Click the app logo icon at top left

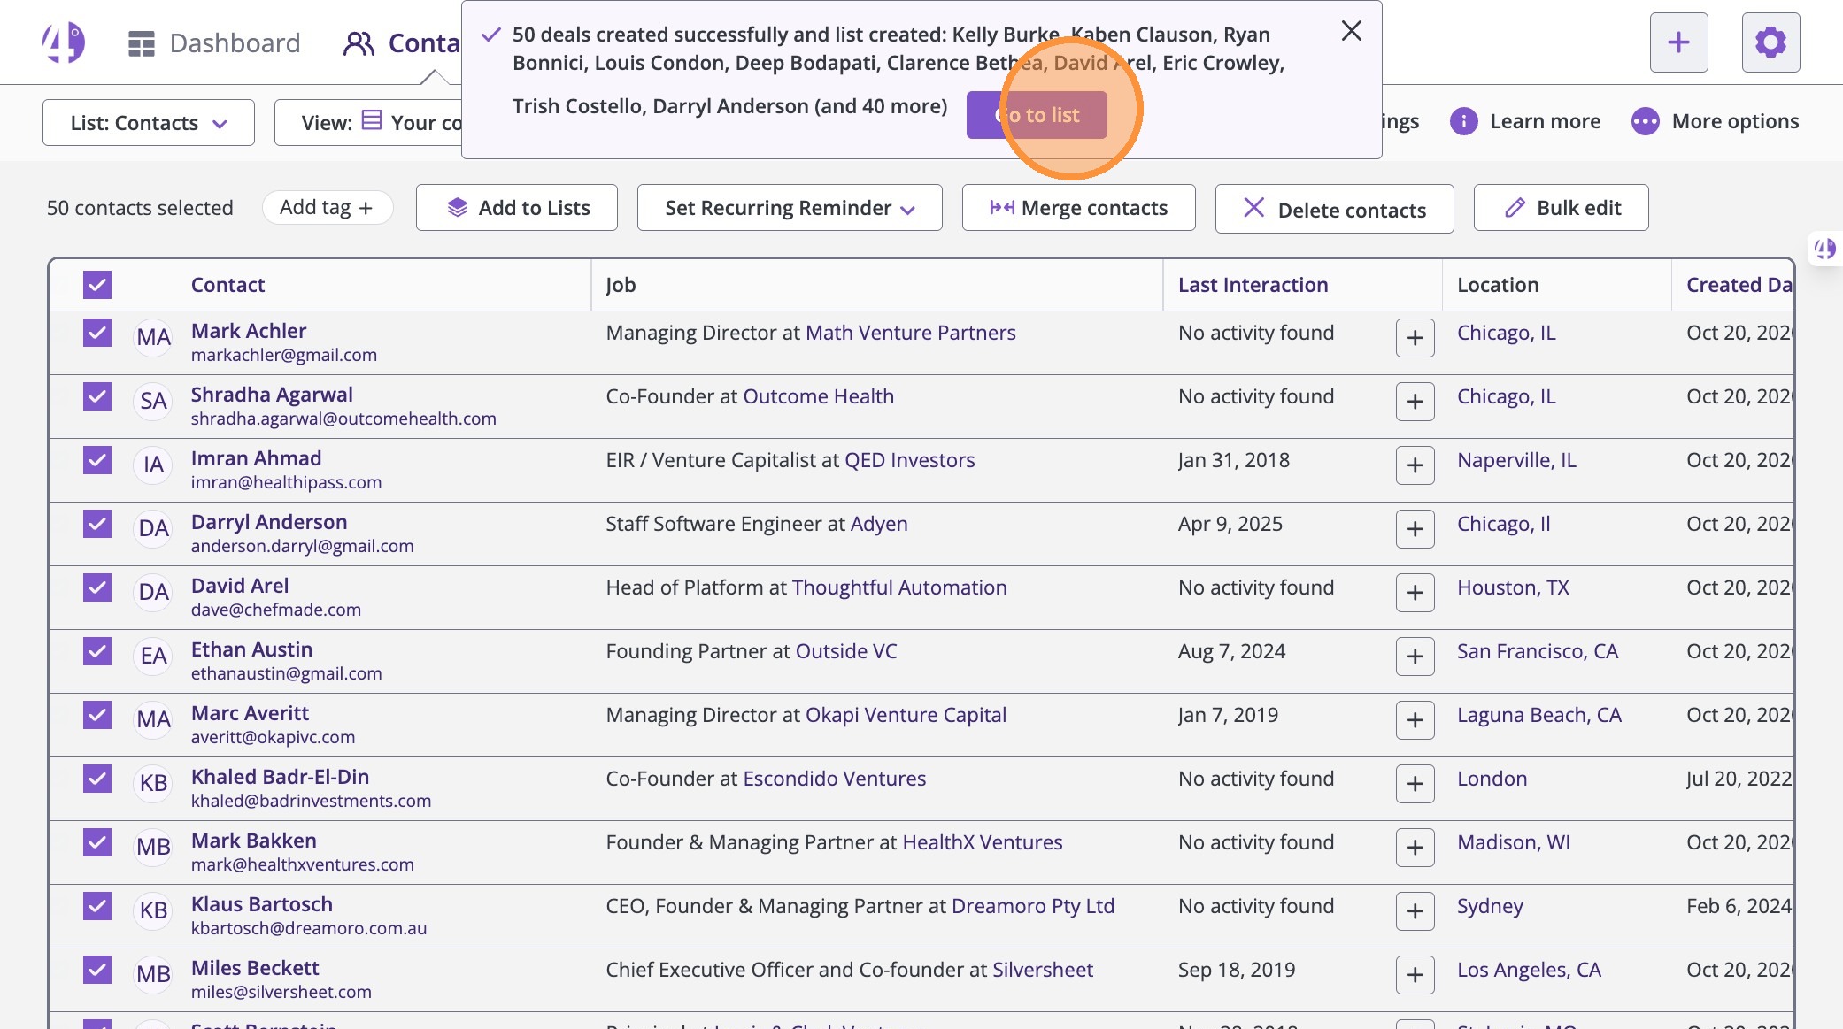(x=64, y=42)
